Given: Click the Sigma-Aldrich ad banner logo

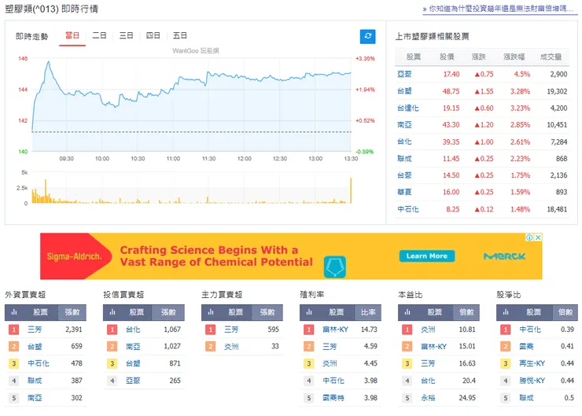Looking at the screenshot, I should click(74, 256).
